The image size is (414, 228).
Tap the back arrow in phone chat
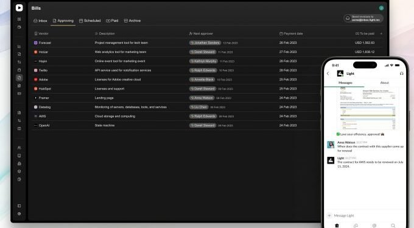(328, 74)
